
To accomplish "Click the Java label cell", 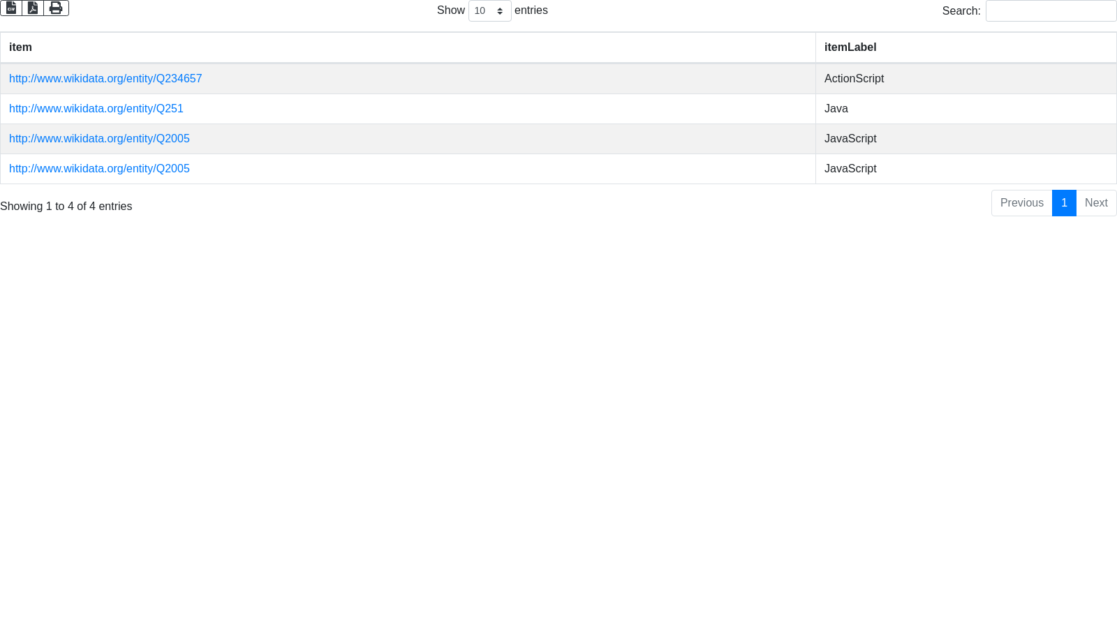I will [836, 109].
